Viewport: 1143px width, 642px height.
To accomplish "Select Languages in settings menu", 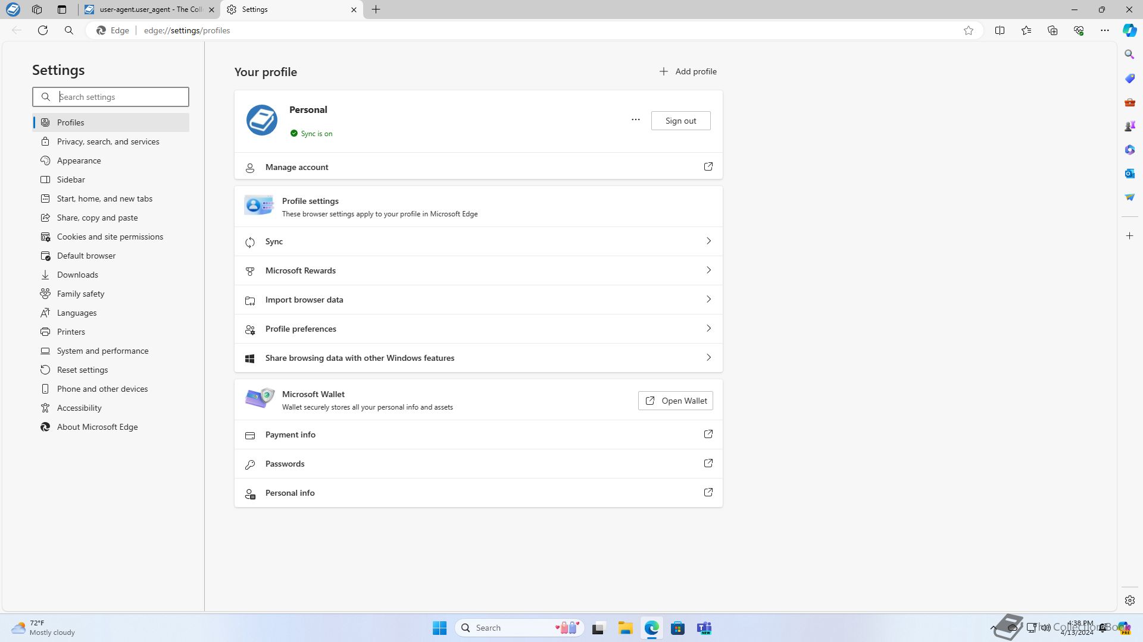I will (111, 313).
